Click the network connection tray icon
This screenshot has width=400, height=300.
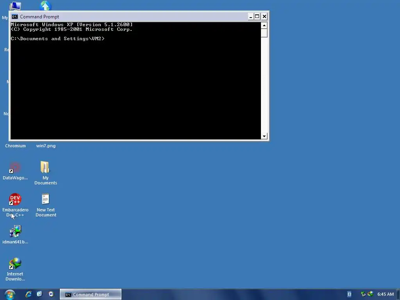coord(363,294)
